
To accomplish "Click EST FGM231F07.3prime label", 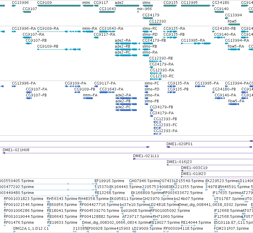I will 231,229.
